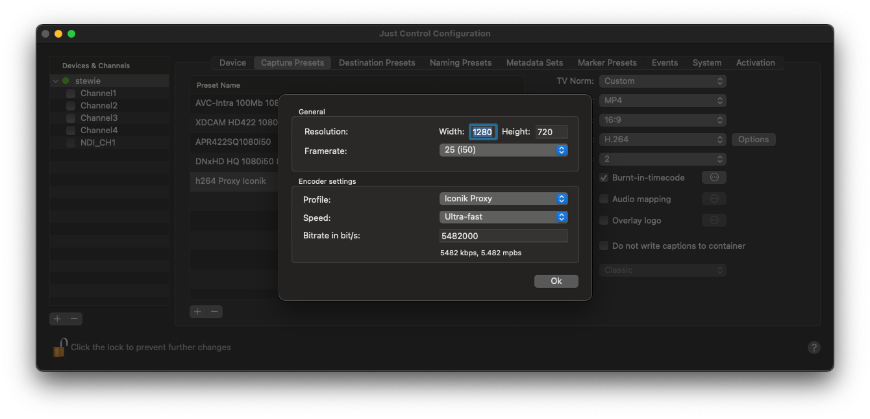Select the Channel1 label in the tree
The width and height of the screenshot is (870, 419).
click(98, 94)
